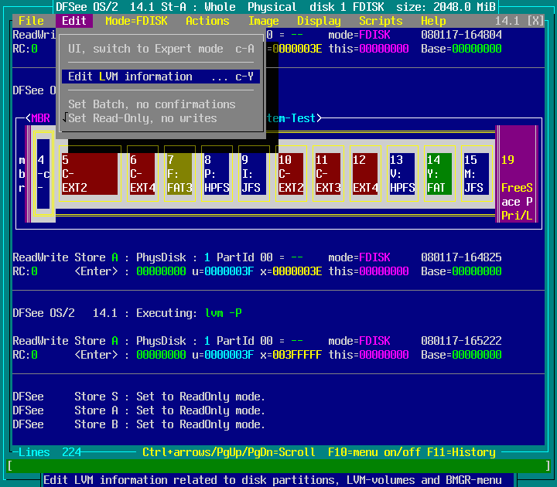Select partition 5 C- EXT2 block

(89, 174)
